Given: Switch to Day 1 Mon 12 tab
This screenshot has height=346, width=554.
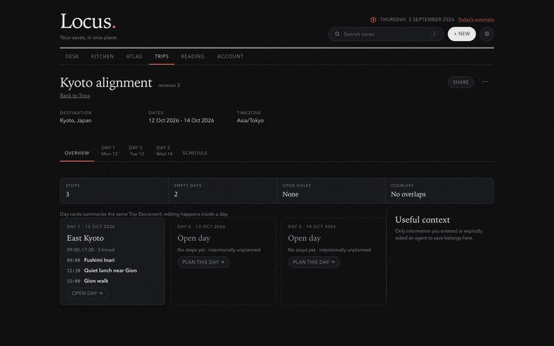Looking at the screenshot, I should point(109,151).
